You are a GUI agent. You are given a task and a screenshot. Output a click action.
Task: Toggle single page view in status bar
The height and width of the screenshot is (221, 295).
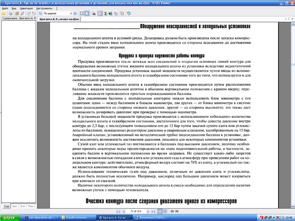[160, 211]
